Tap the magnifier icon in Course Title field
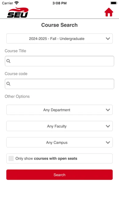The width and height of the screenshot is (119, 212). coord(8,61)
